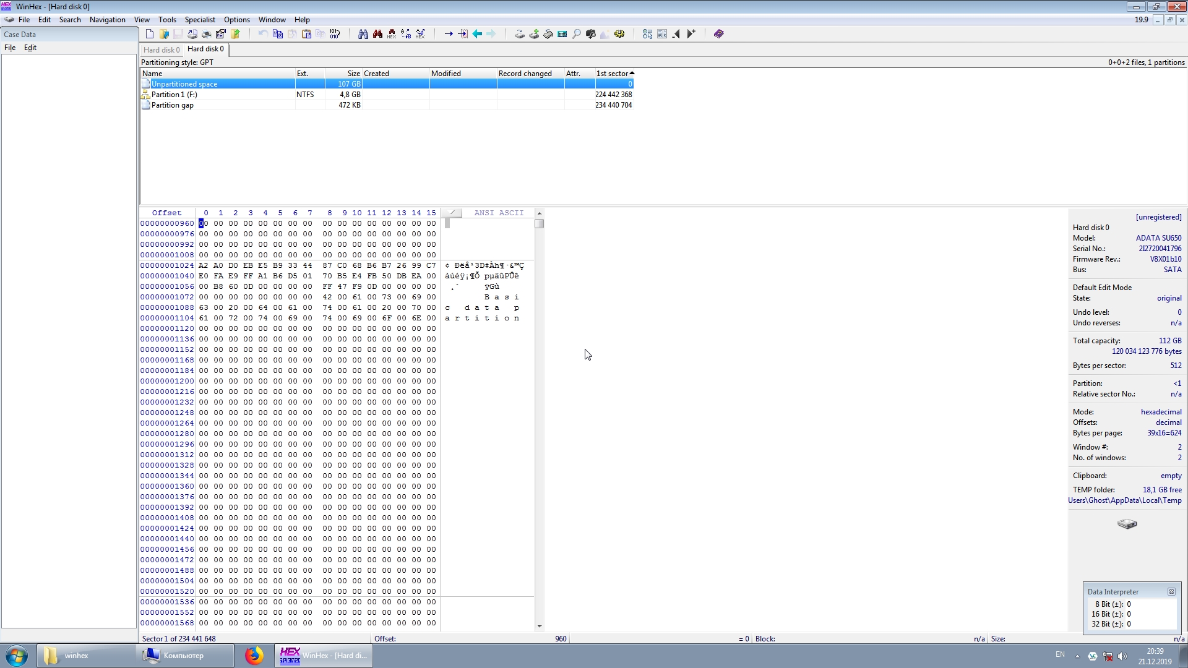
Task: Close the Data Interpreter panel
Action: click(x=1171, y=592)
